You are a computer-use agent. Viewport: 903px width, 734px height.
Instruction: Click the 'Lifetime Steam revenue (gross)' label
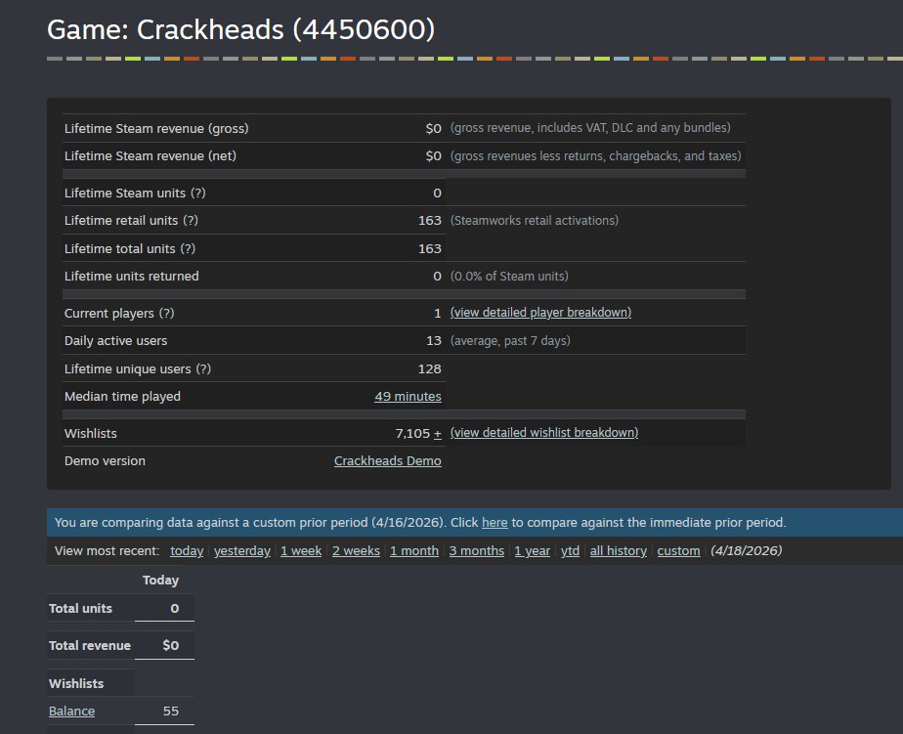click(x=156, y=128)
